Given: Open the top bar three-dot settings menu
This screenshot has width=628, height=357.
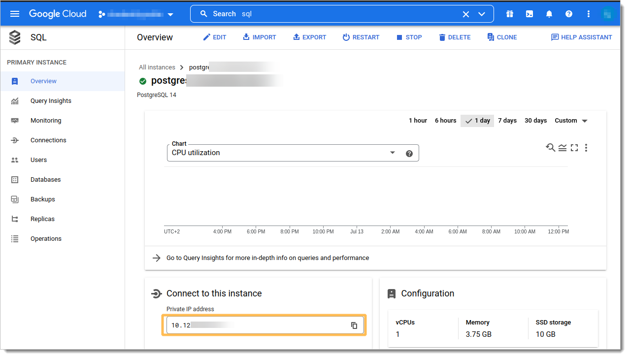Looking at the screenshot, I should click(588, 14).
